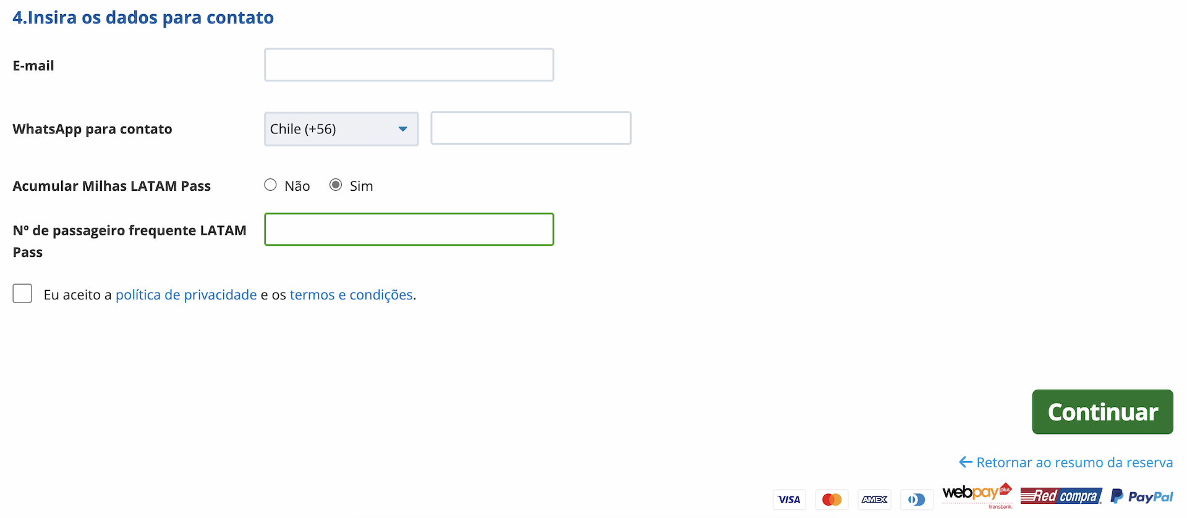The height and width of the screenshot is (518, 1187).
Task: Click the Mastercard logo icon
Action: (x=832, y=499)
